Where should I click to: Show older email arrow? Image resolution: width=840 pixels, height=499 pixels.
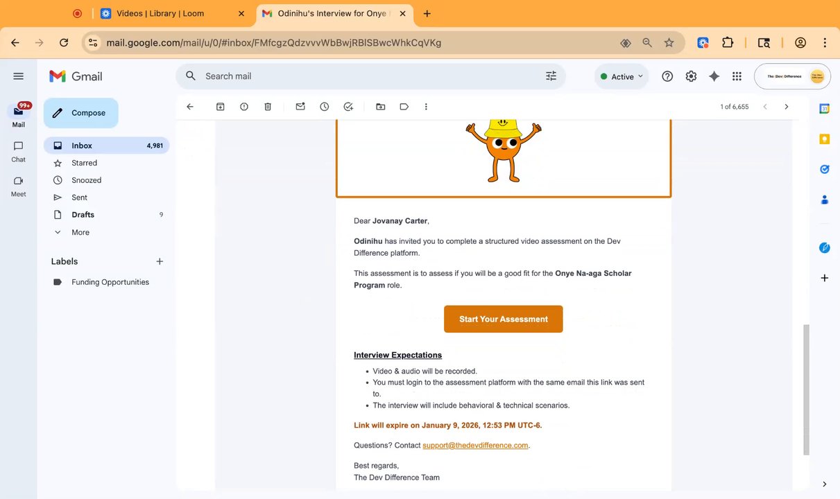[x=787, y=107]
